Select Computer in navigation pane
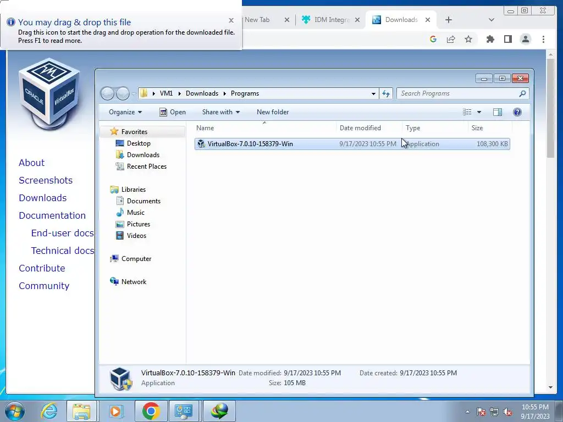This screenshot has width=563, height=422. [x=136, y=259]
